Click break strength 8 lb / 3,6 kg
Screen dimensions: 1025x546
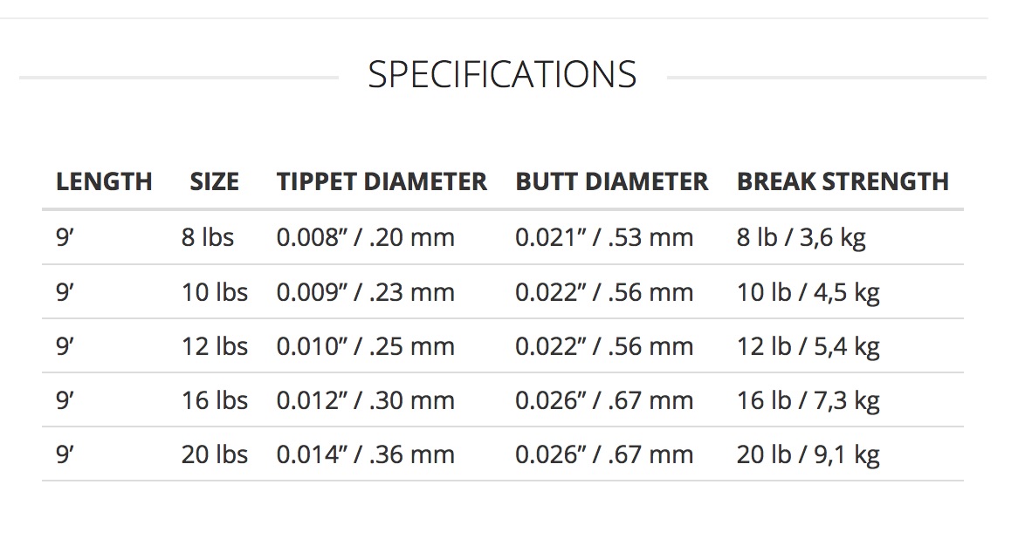(x=801, y=238)
